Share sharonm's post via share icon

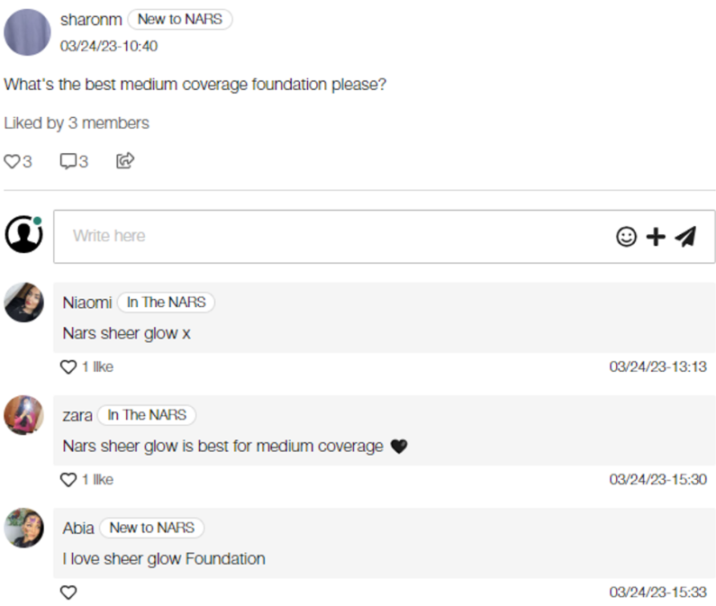coord(125,161)
